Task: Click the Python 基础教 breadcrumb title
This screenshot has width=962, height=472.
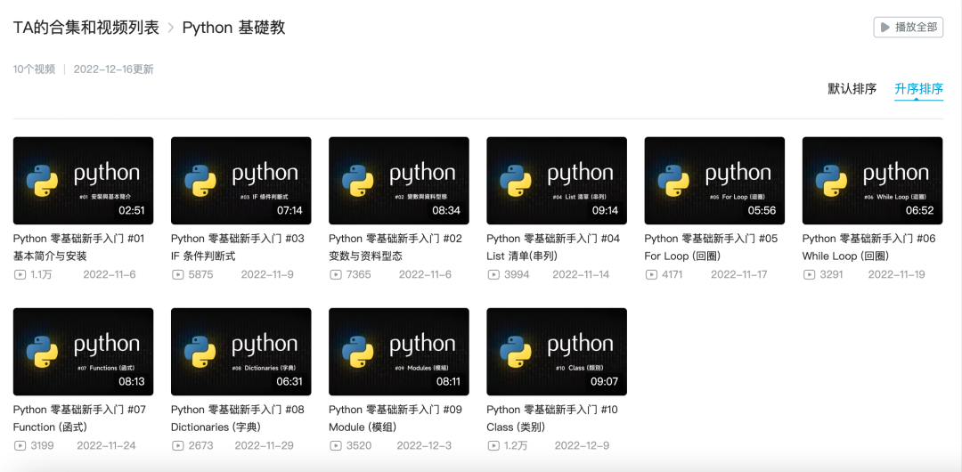Action: coord(233,28)
